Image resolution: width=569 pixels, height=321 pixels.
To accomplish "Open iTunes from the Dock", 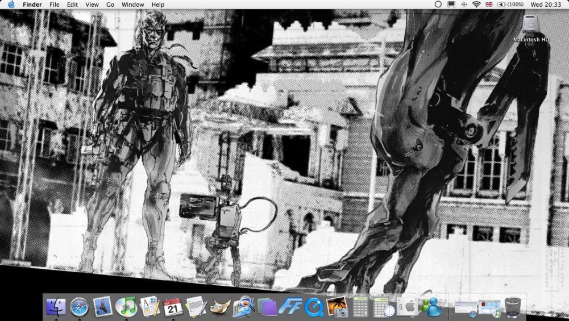I will pos(126,307).
